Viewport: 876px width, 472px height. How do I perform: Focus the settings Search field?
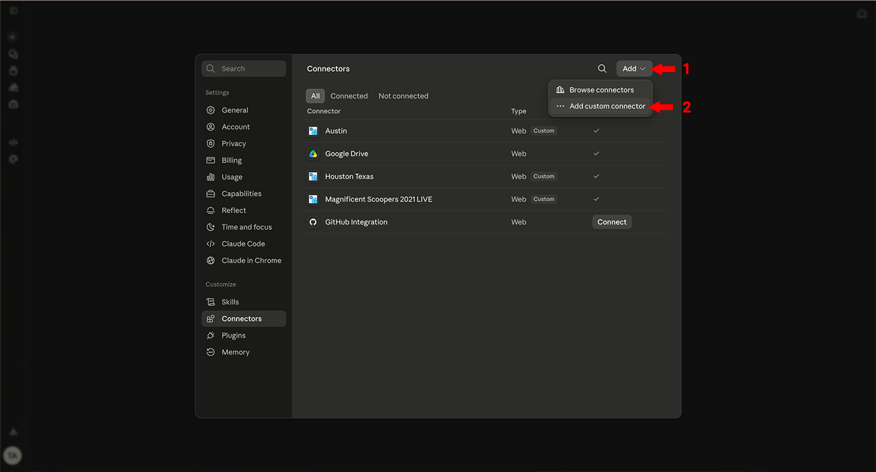[x=244, y=69]
